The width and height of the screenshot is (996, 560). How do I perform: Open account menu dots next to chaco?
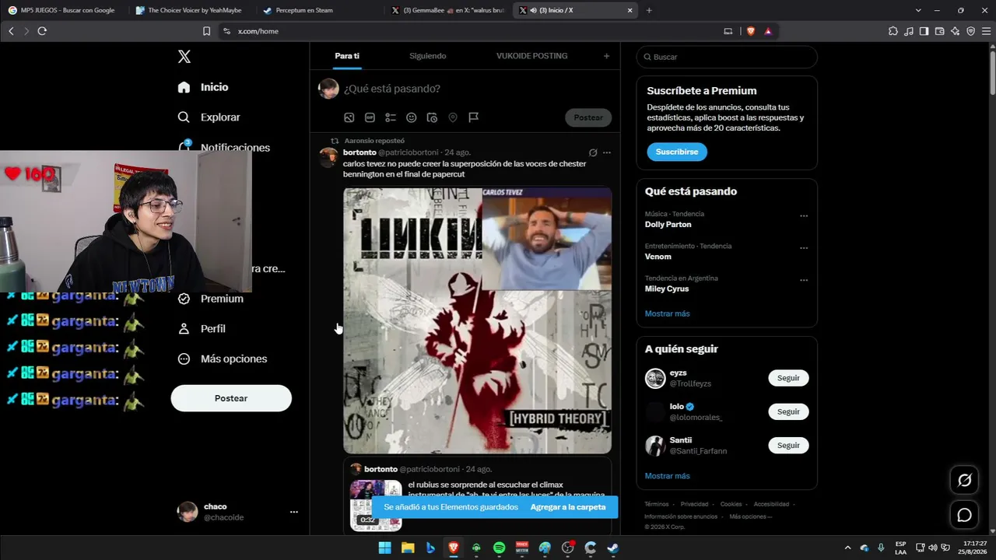tap(294, 512)
